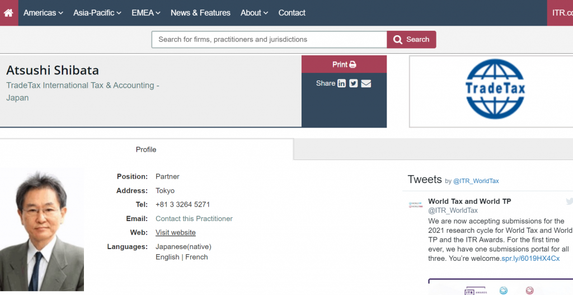Share profile by email envelope icon
The width and height of the screenshot is (573, 295).
pos(366,83)
